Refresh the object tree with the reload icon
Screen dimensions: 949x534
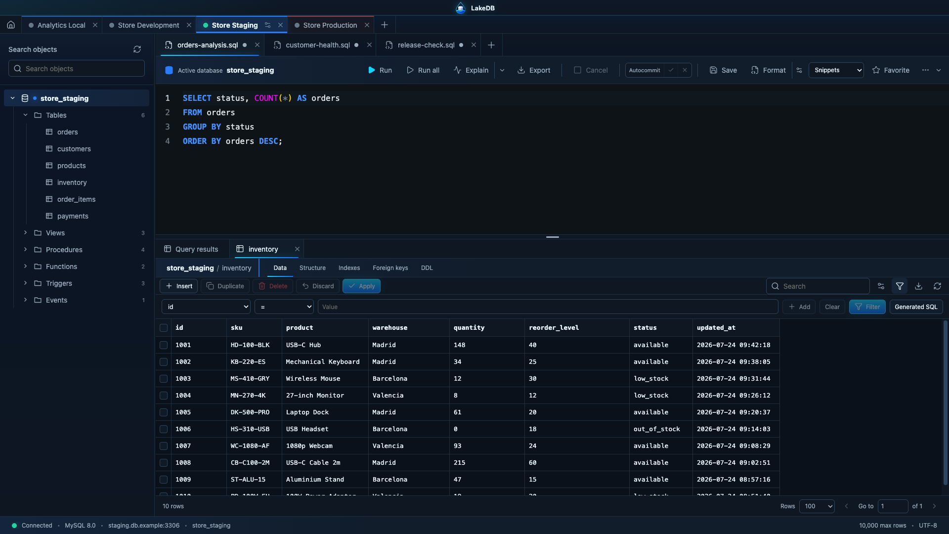pyautogui.click(x=137, y=49)
